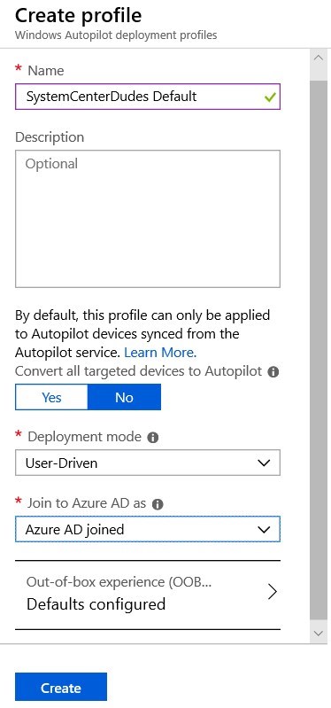
Task: Click the scrollbar up arrow
Action: tap(319, 58)
